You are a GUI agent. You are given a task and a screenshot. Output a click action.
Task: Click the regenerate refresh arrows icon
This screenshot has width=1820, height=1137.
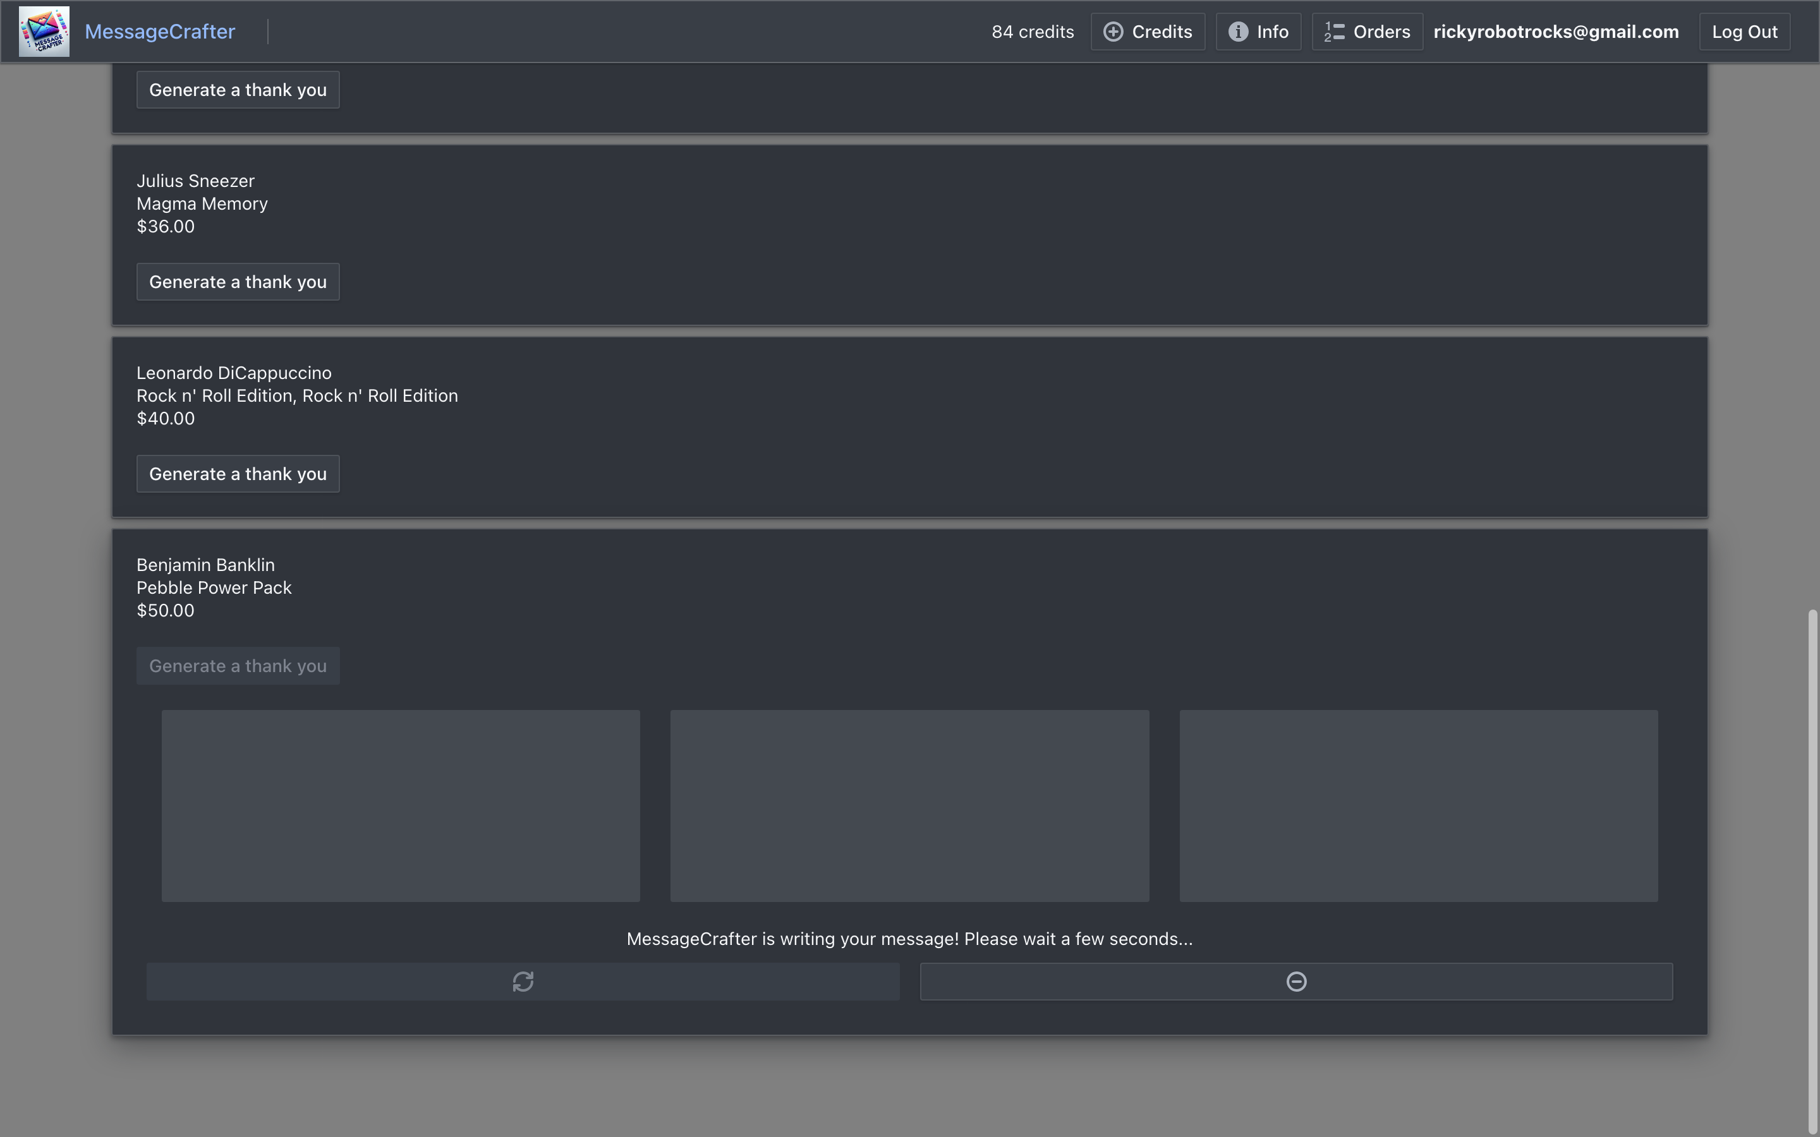pos(523,982)
